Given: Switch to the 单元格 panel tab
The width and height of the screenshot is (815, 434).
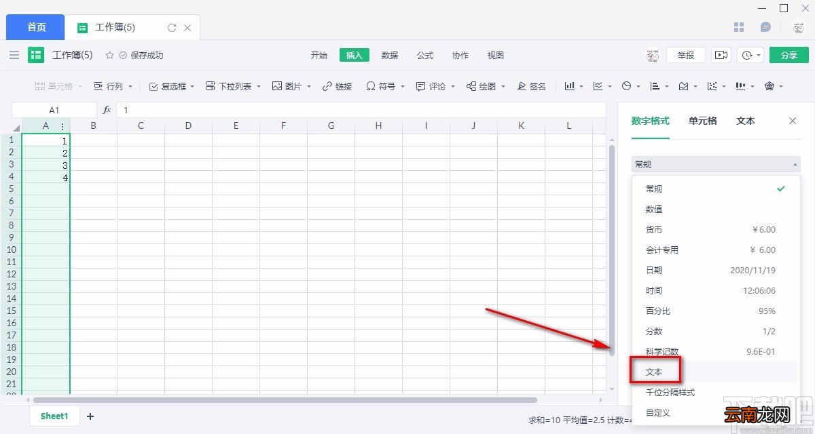Looking at the screenshot, I should point(702,121).
